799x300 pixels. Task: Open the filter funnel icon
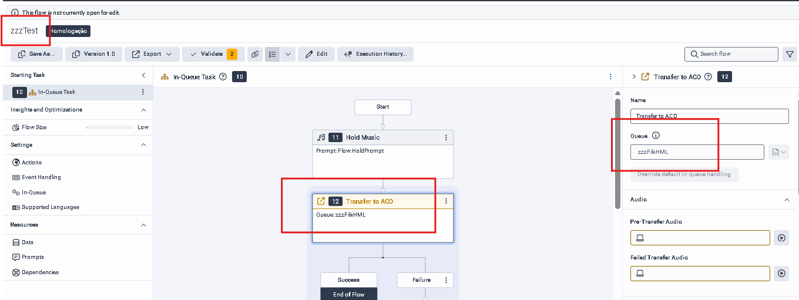coord(790,54)
